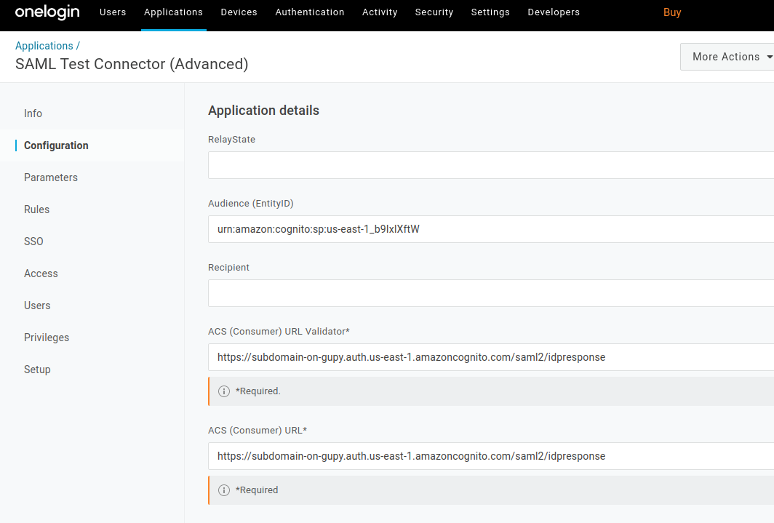Screen dimensions: 774x523
Task: Open the Authentication menu
Action: (x=310, y=12)
